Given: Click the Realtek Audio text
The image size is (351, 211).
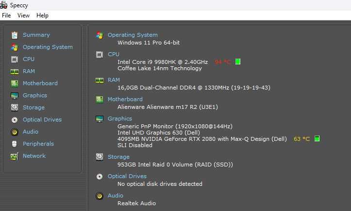Looking at the screenshot, I should [136, 203].
